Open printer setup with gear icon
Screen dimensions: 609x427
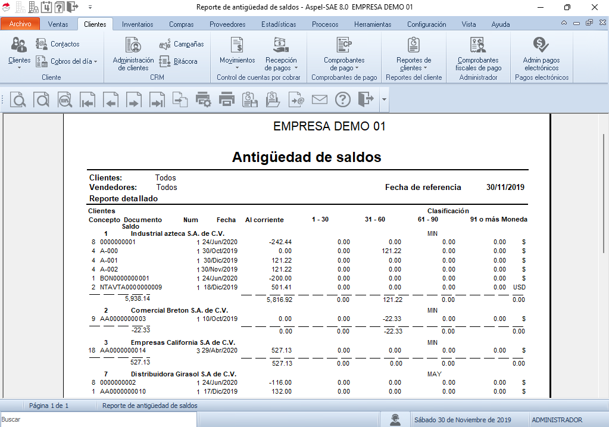tap(204, 100)
